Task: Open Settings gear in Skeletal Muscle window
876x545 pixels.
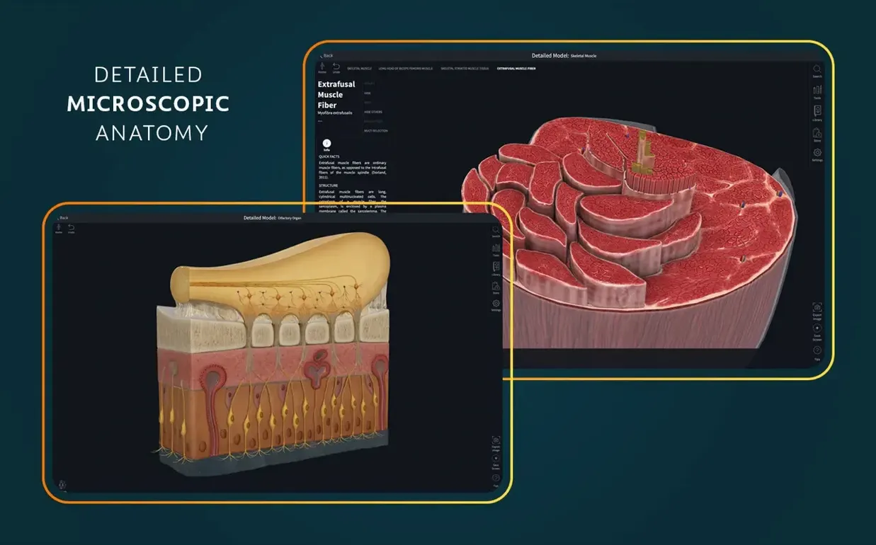Action: [x=817, y=154]
